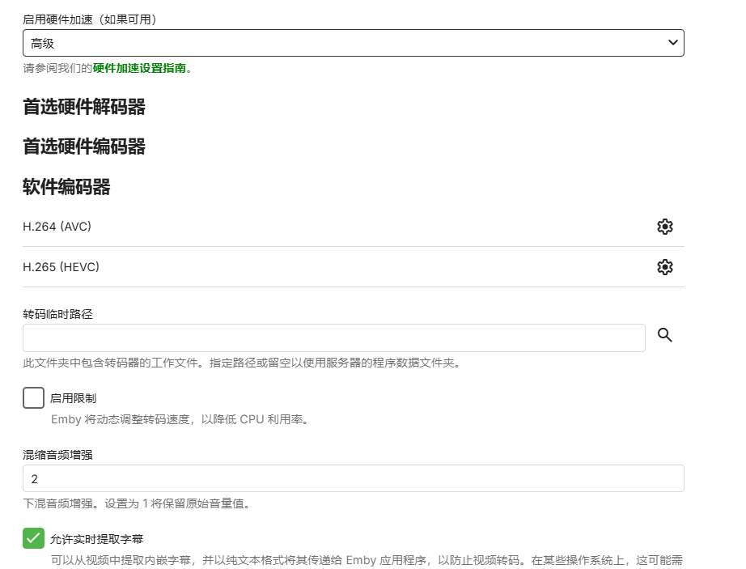Click the 混缩音频增强 value field
The image size is (746, 569).
coord(354,478)
